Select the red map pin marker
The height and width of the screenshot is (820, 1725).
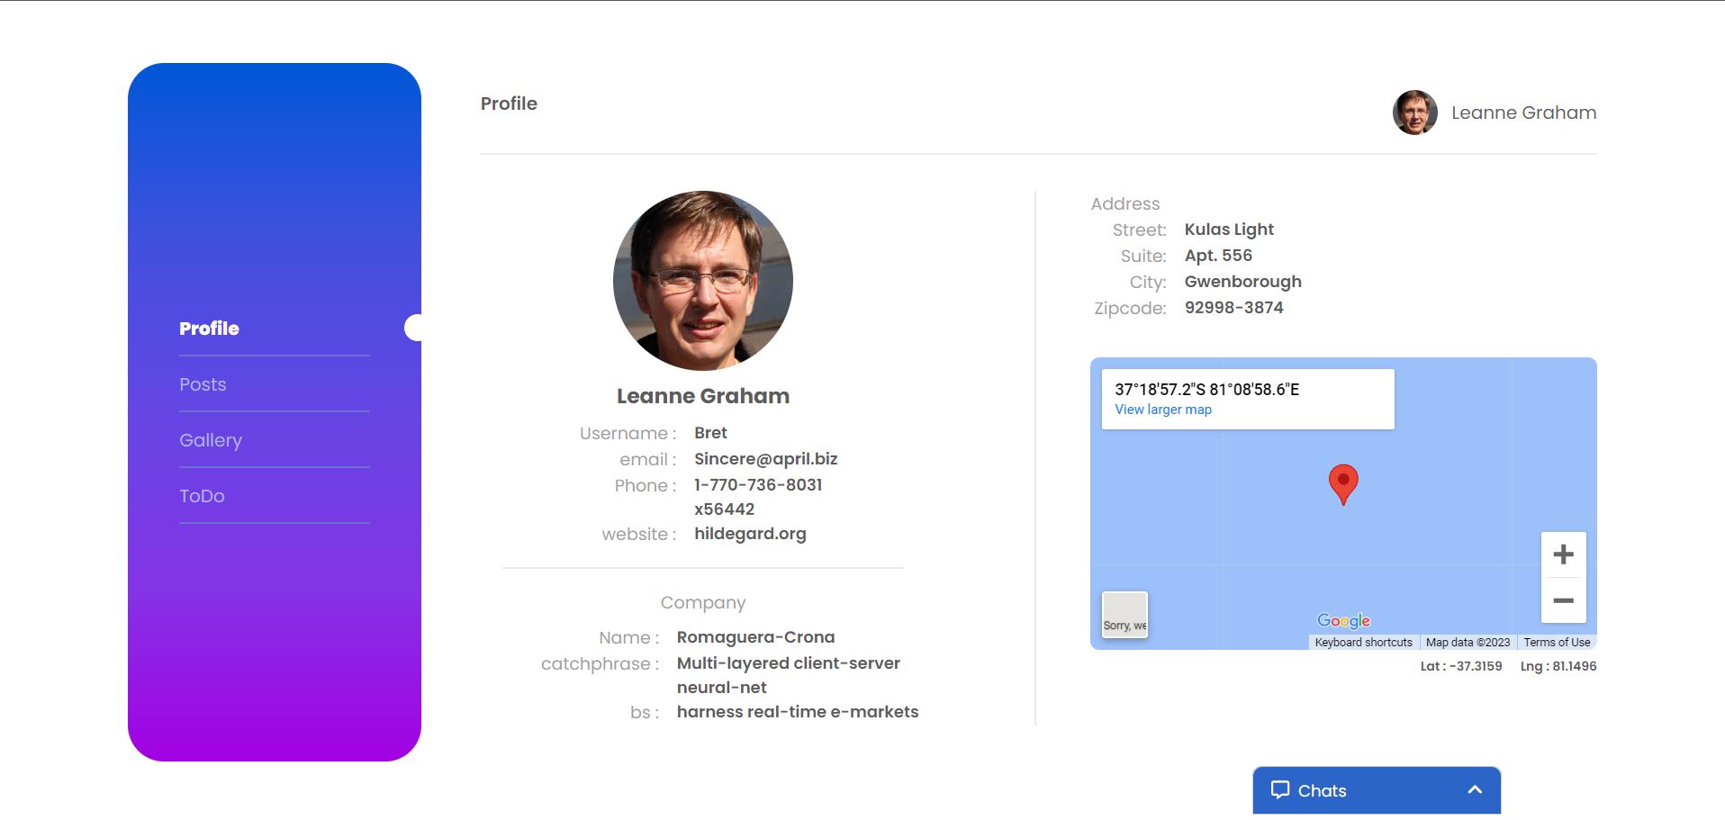click(x=1343, y=483)
